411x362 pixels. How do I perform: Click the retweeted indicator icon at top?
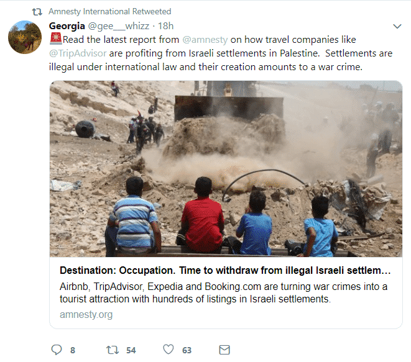pos(37,12)
